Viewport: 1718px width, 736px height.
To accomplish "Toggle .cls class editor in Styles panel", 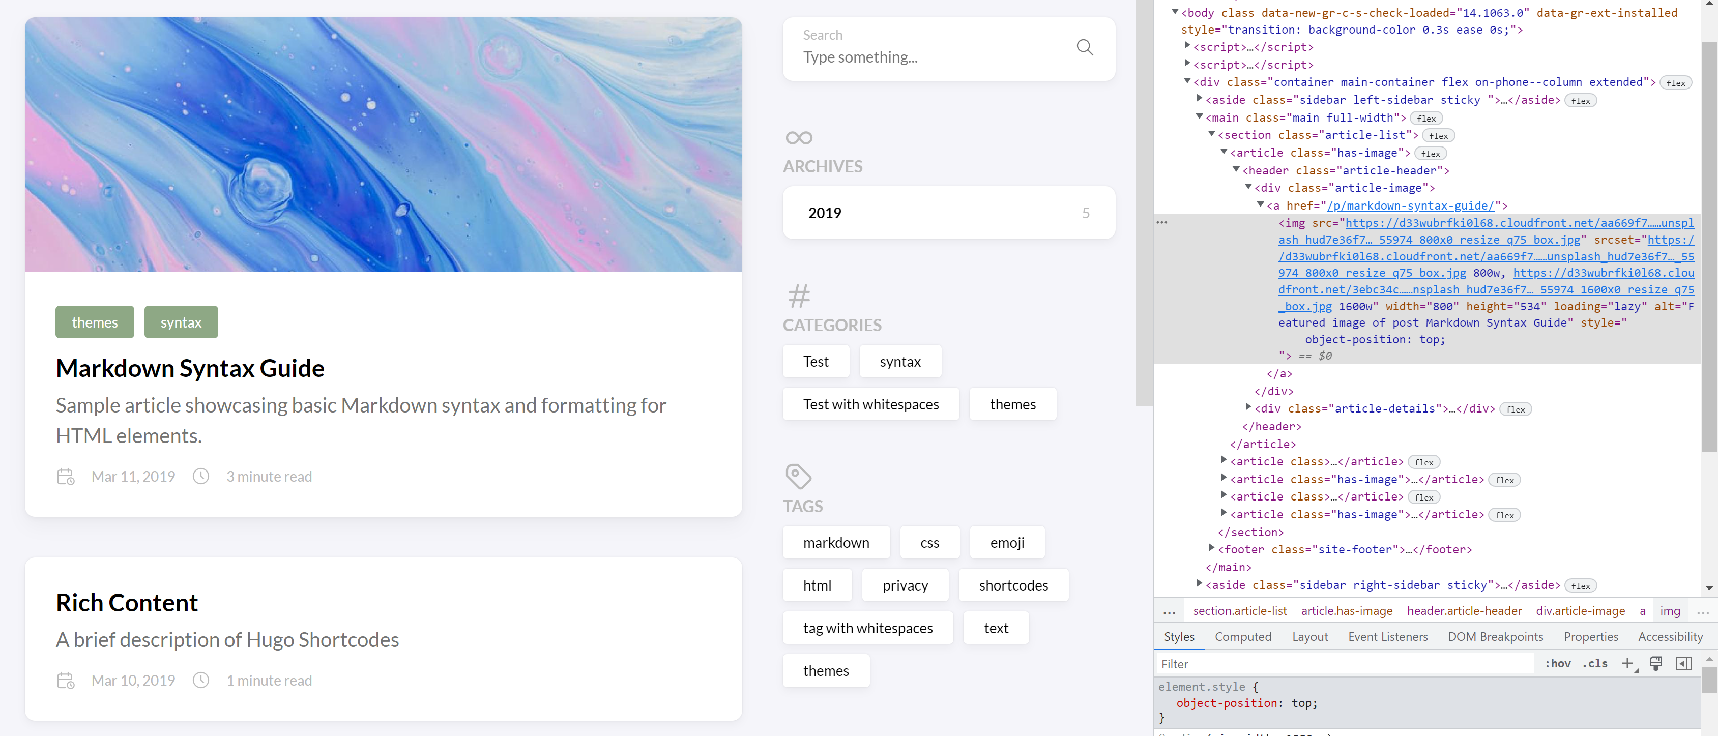I will pos(1595,663).
